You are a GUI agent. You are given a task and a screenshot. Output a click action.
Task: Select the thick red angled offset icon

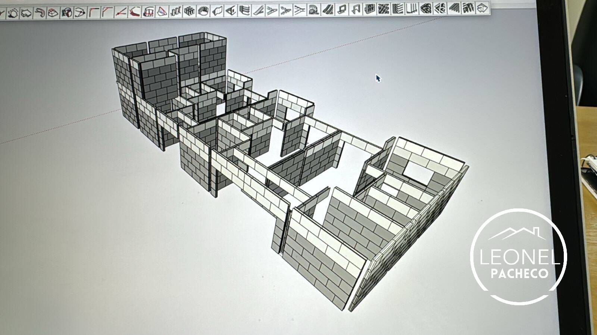point(134,12)
